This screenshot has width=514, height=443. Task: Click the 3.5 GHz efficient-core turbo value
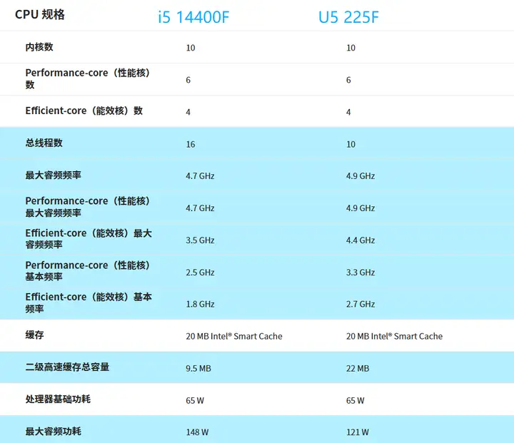pyautogui.click(x=200, y=240)
